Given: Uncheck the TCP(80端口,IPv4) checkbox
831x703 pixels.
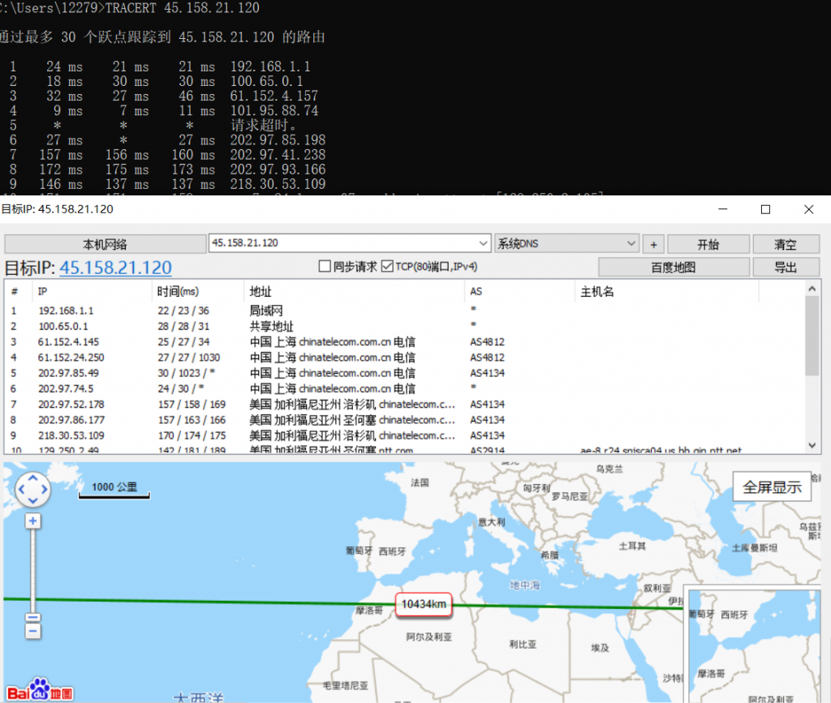Looking at the screenshot, I should click(x=387, y=266).
